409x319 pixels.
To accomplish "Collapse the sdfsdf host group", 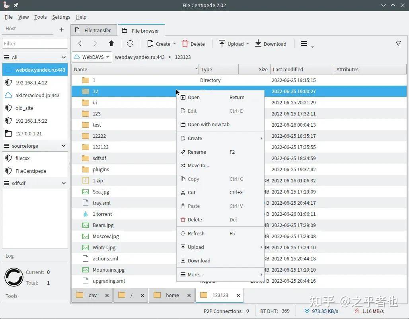I will [63, 183].
